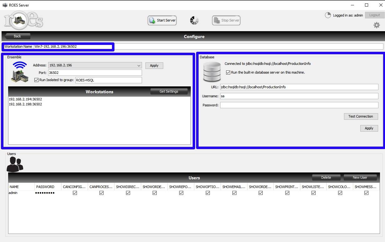Select workstation 192.168.2.194:36502 in list
Image resolution: width=385 pixels, height=242 pixels.
pos(25,99)
